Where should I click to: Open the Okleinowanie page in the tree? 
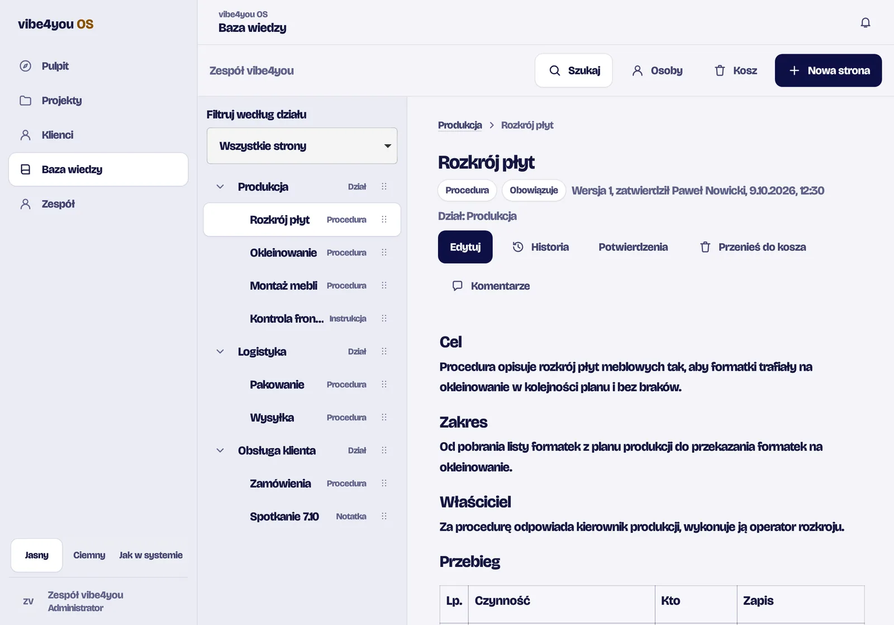(x=302, y=253)
